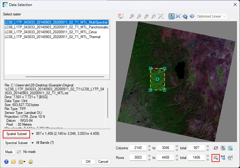Expand the arrow beside Spectral Subset
This screenshot has height=168, width=240.
32,143
